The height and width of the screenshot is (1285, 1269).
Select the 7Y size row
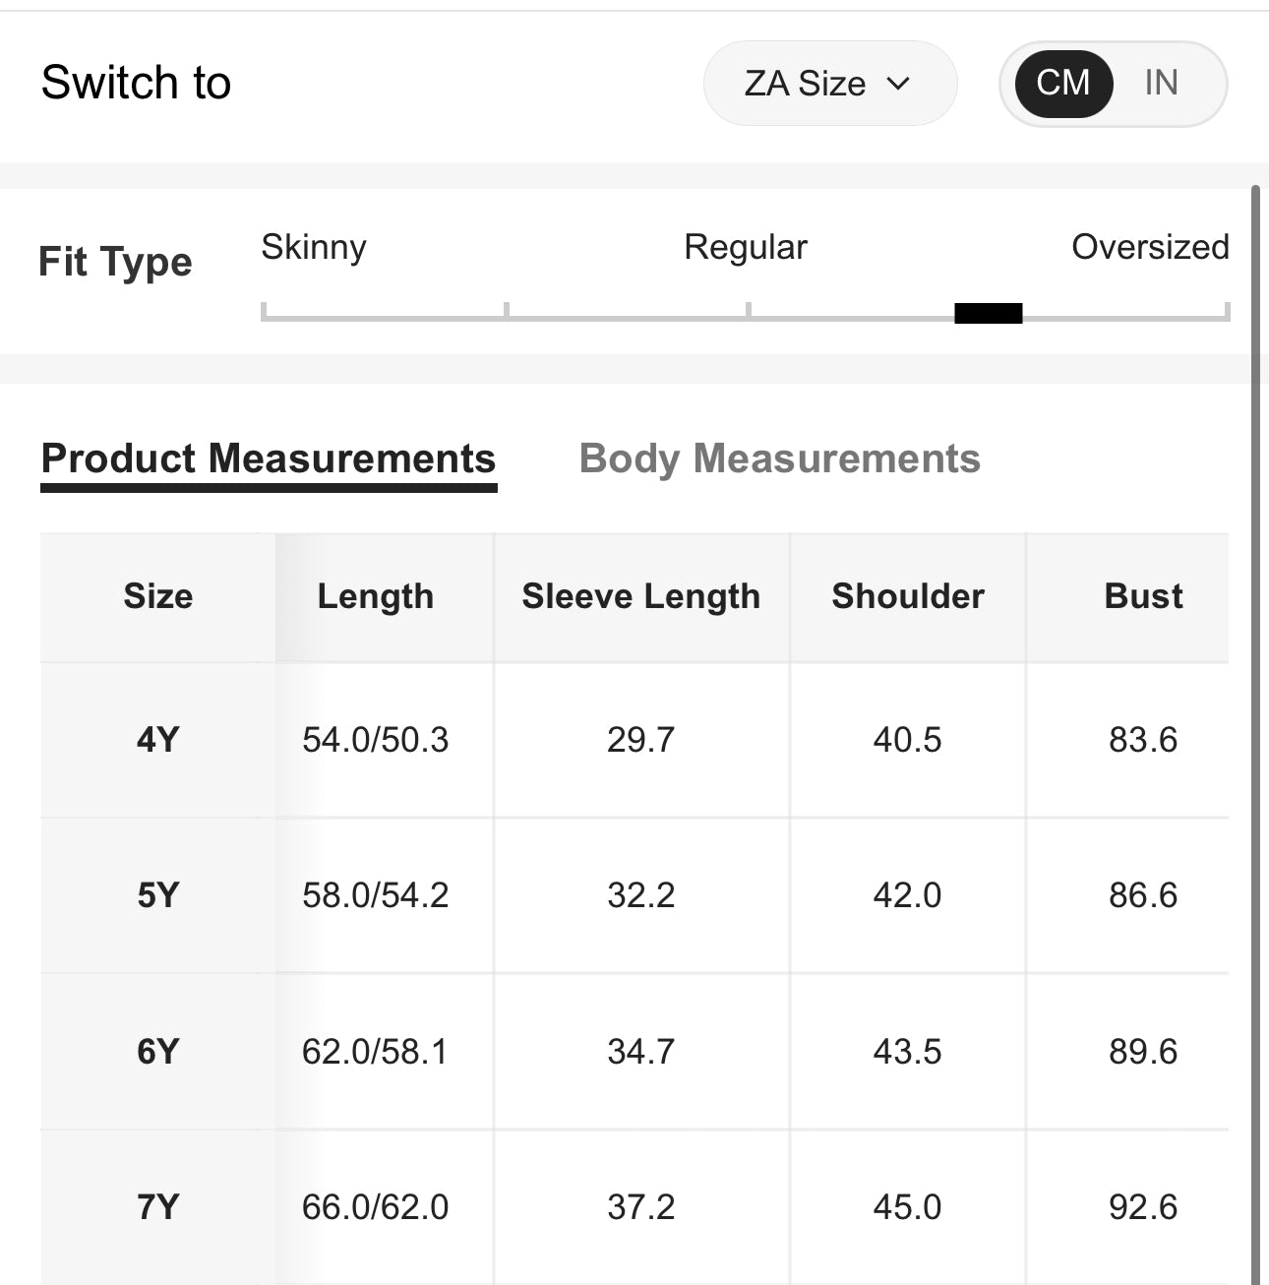pyautogui.click(x=158, y=1207)
